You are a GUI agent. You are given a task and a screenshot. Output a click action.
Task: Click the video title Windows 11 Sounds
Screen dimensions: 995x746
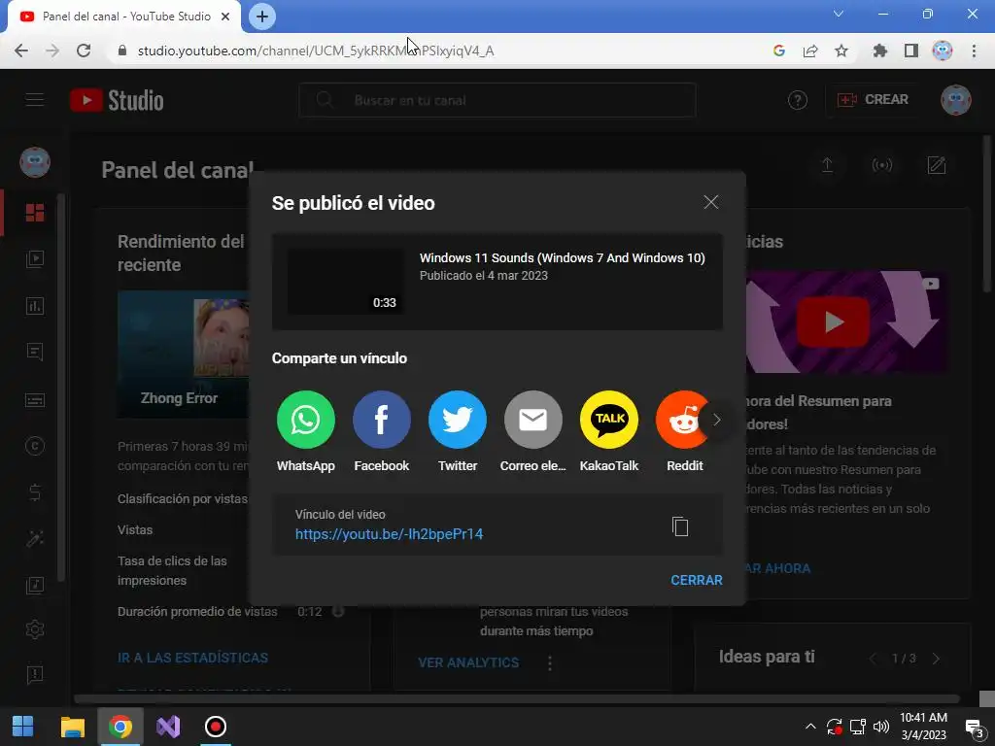[x=563, y=257]
